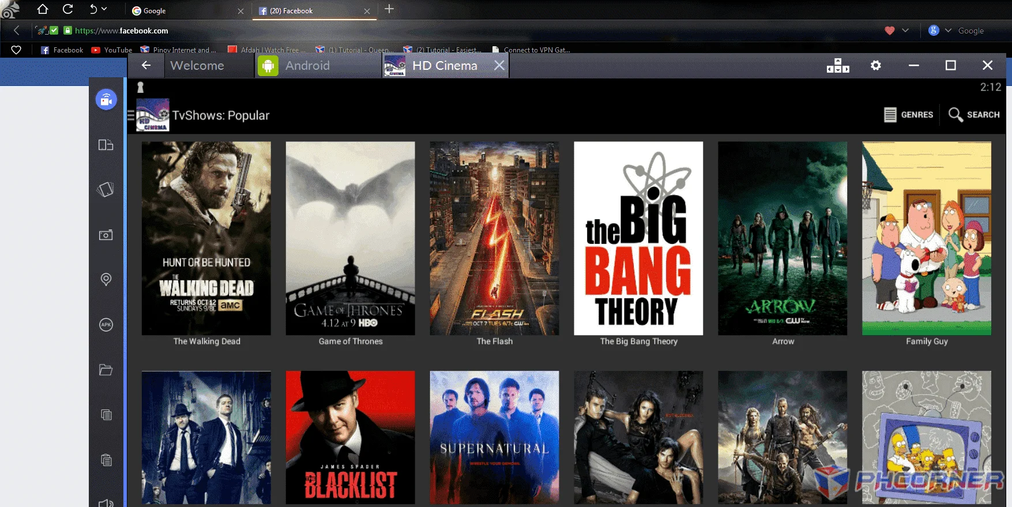Click the 'Game of Thrones' title text
1012x507 pixels.
(351, 341)
